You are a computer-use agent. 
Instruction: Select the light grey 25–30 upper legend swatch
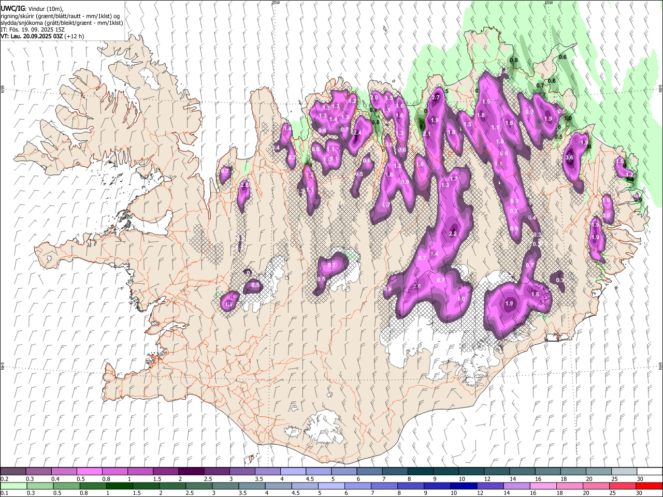pos(624,472)
